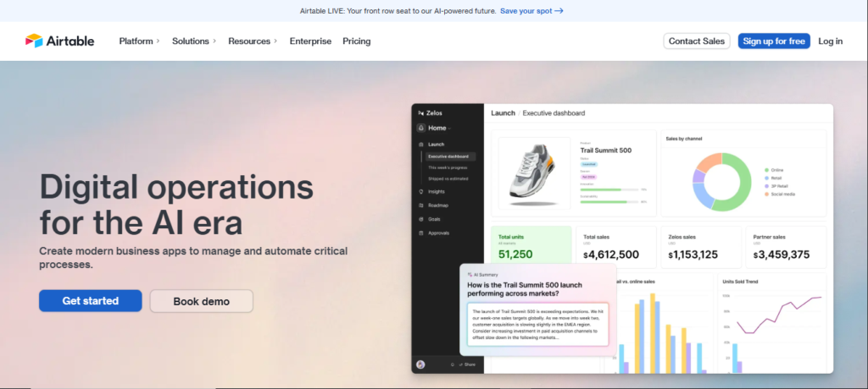
Task: Click the Executive dashboard breadcrumb title
Action: 554,113
